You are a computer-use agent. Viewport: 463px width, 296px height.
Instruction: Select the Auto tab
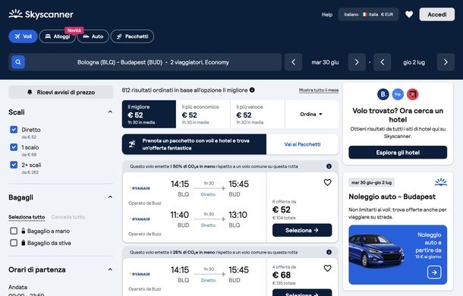coord(93,36)
